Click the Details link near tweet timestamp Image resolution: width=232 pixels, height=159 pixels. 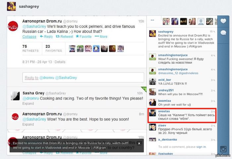(60, 62)
